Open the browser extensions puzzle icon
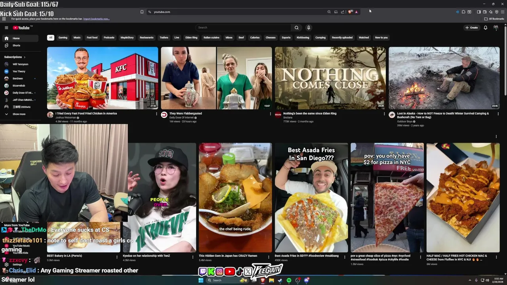507x285 pixels. point(463,12)
